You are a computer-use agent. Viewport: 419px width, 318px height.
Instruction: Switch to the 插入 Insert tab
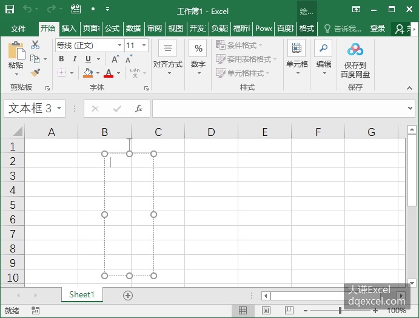point(69,29)
